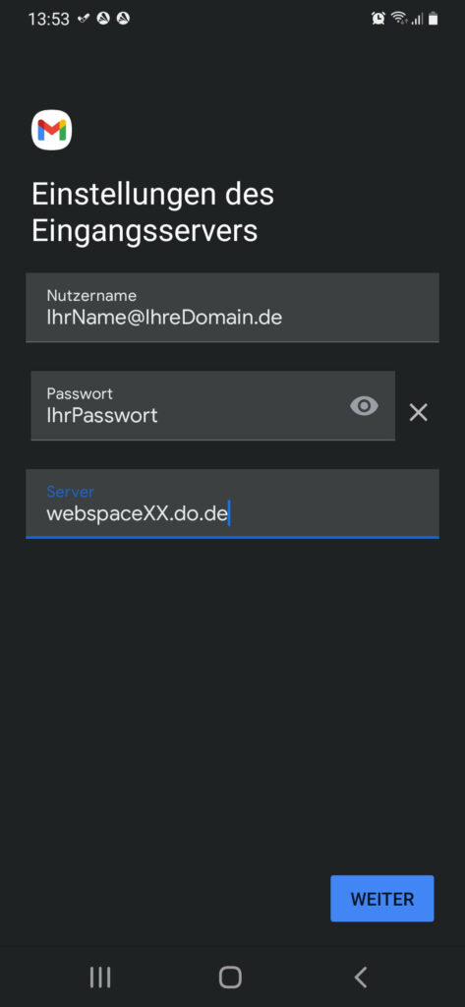Tap the middle round notification icon in status bar

click(103, 19)
